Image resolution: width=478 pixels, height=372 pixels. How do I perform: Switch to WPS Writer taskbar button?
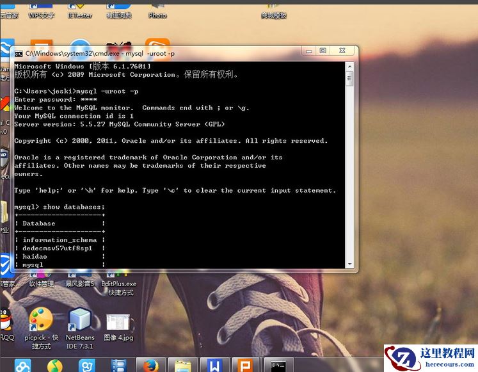214,365
